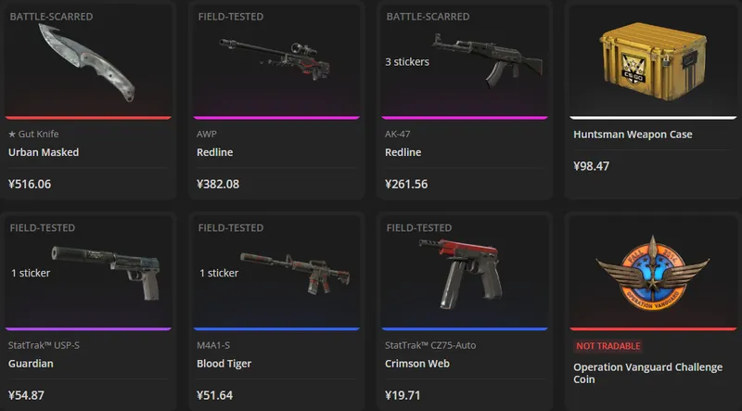Click the NOT TRADABLE red badge
Screen dimensions: 742x411
608,346
